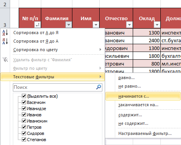181x145 pixels.
Task: Uncheck the Степанов checkbox
Action: [24, 139]
